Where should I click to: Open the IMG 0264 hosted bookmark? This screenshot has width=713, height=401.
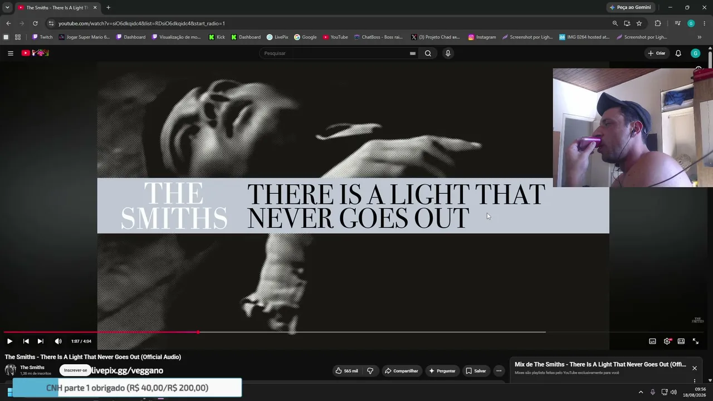point(584,37)
